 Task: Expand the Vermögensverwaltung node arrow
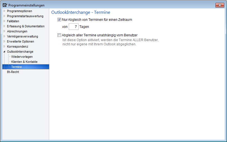point(4,36)
